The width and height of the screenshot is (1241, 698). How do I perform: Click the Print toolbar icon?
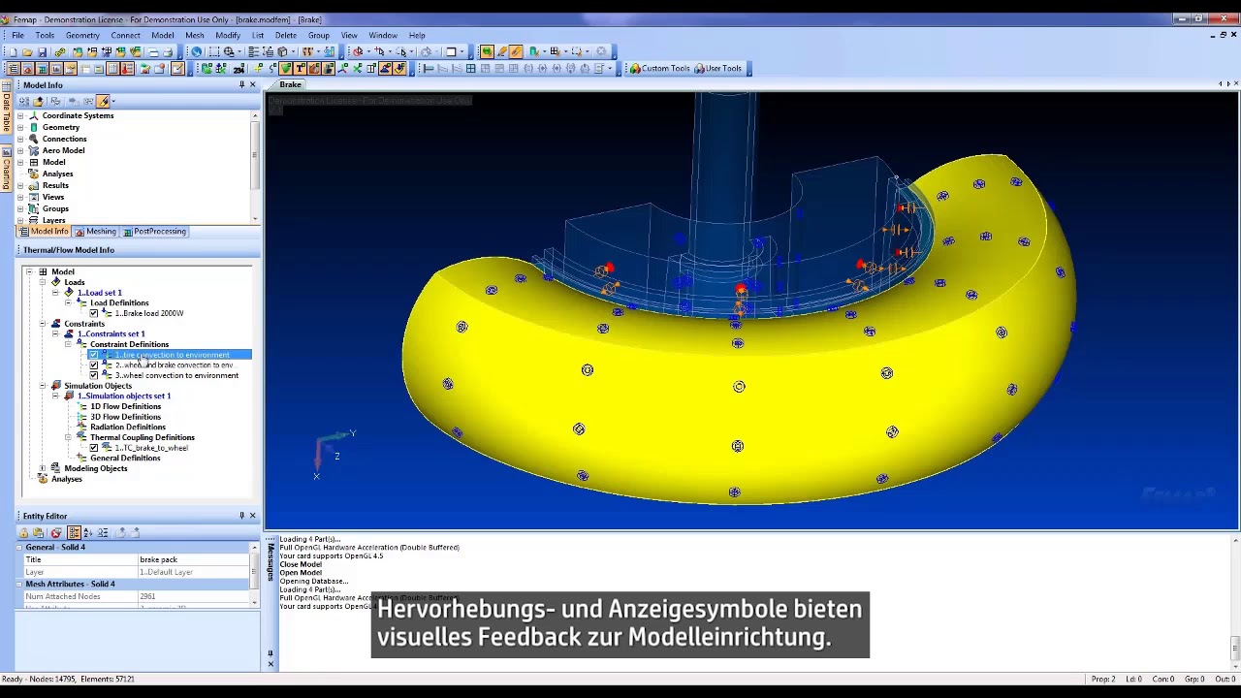(x=167, y=52)
